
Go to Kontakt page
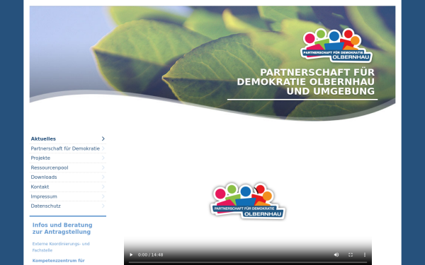68,187
